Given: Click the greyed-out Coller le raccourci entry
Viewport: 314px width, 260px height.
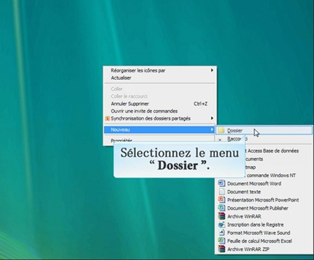Looking at the screenshot, I should point(160,96).
